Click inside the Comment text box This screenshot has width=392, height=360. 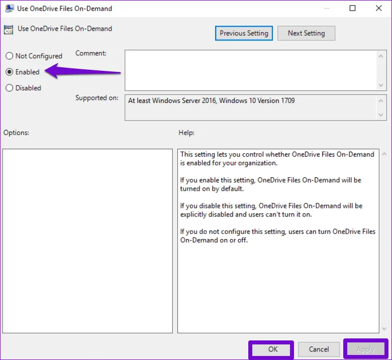[249, 70]
